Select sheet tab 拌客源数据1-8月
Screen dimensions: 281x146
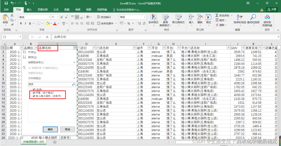34,142
